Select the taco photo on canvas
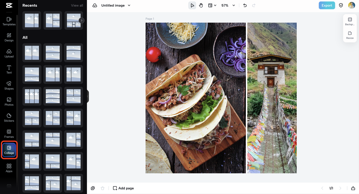Viewport: 359px width, 194px height. click(195, 98)
